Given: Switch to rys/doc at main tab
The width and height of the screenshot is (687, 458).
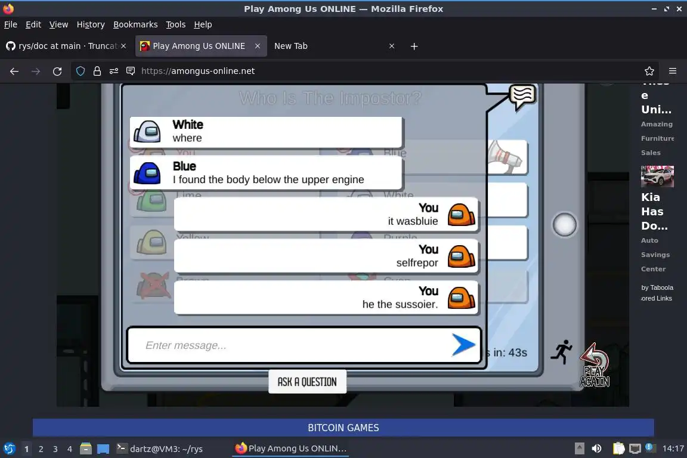Looking at the screenshot, I should [x=66, y=46].
